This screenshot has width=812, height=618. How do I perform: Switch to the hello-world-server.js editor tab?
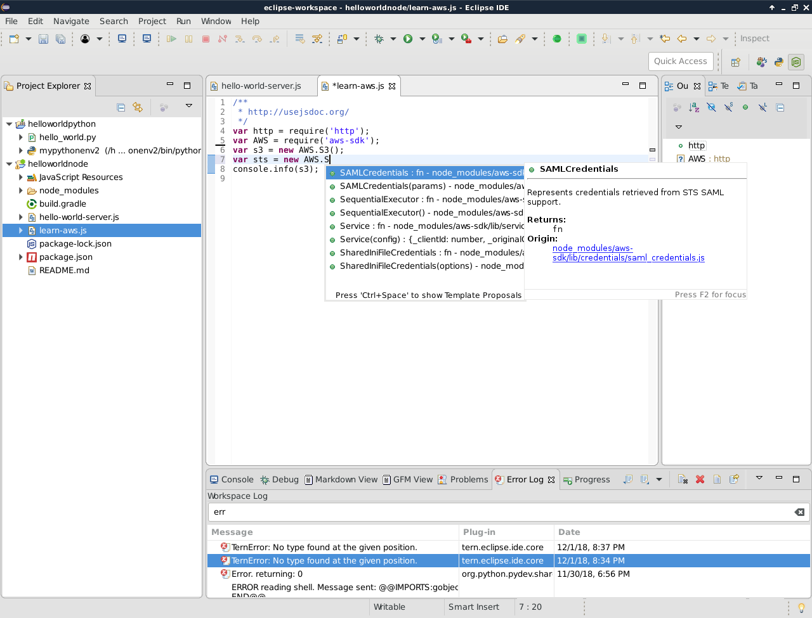(261, 86)
